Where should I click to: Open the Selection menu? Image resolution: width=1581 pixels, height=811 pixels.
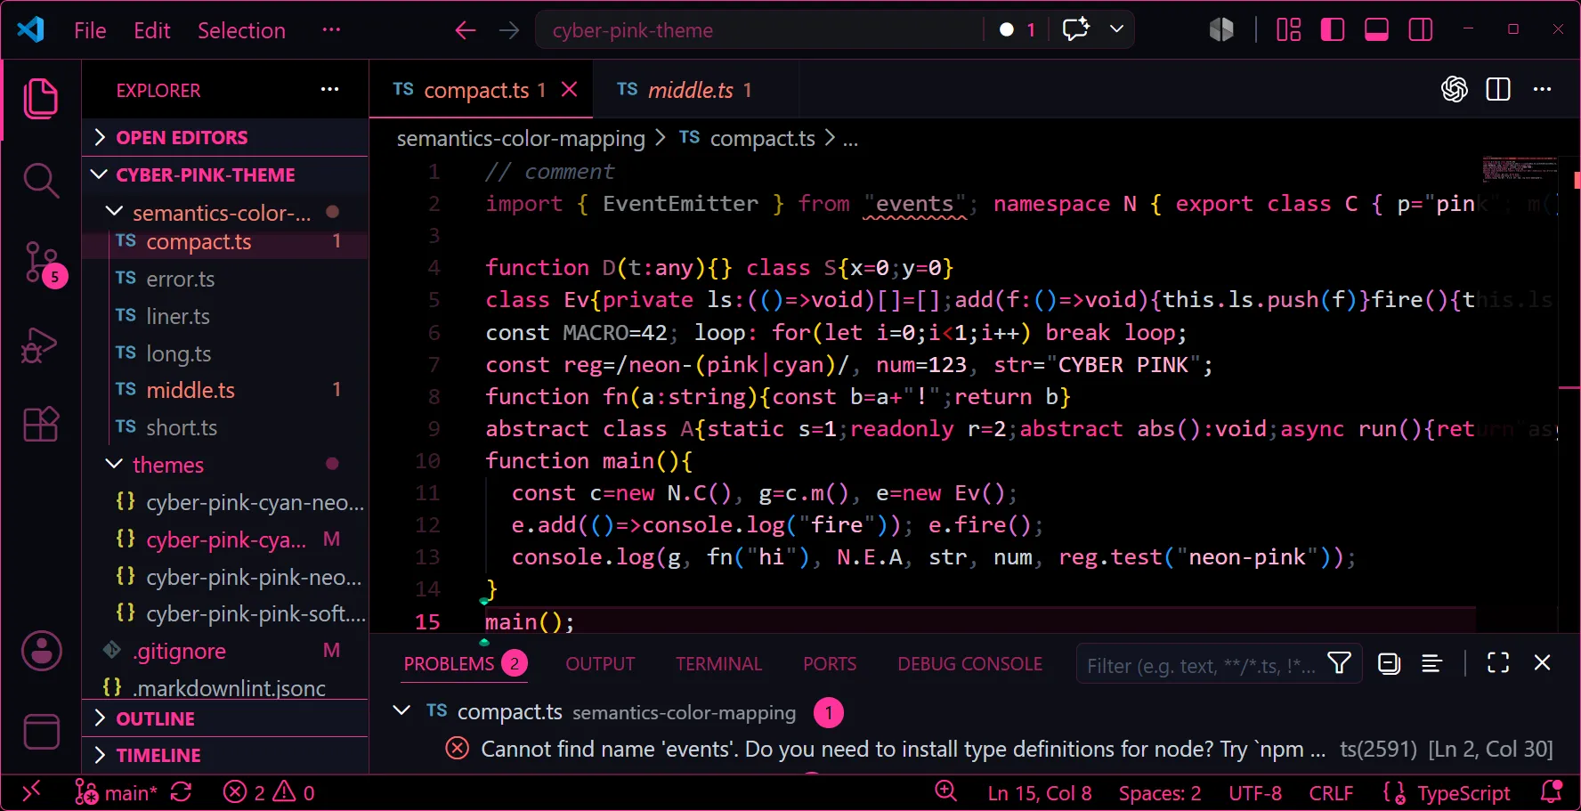(241, 30)
